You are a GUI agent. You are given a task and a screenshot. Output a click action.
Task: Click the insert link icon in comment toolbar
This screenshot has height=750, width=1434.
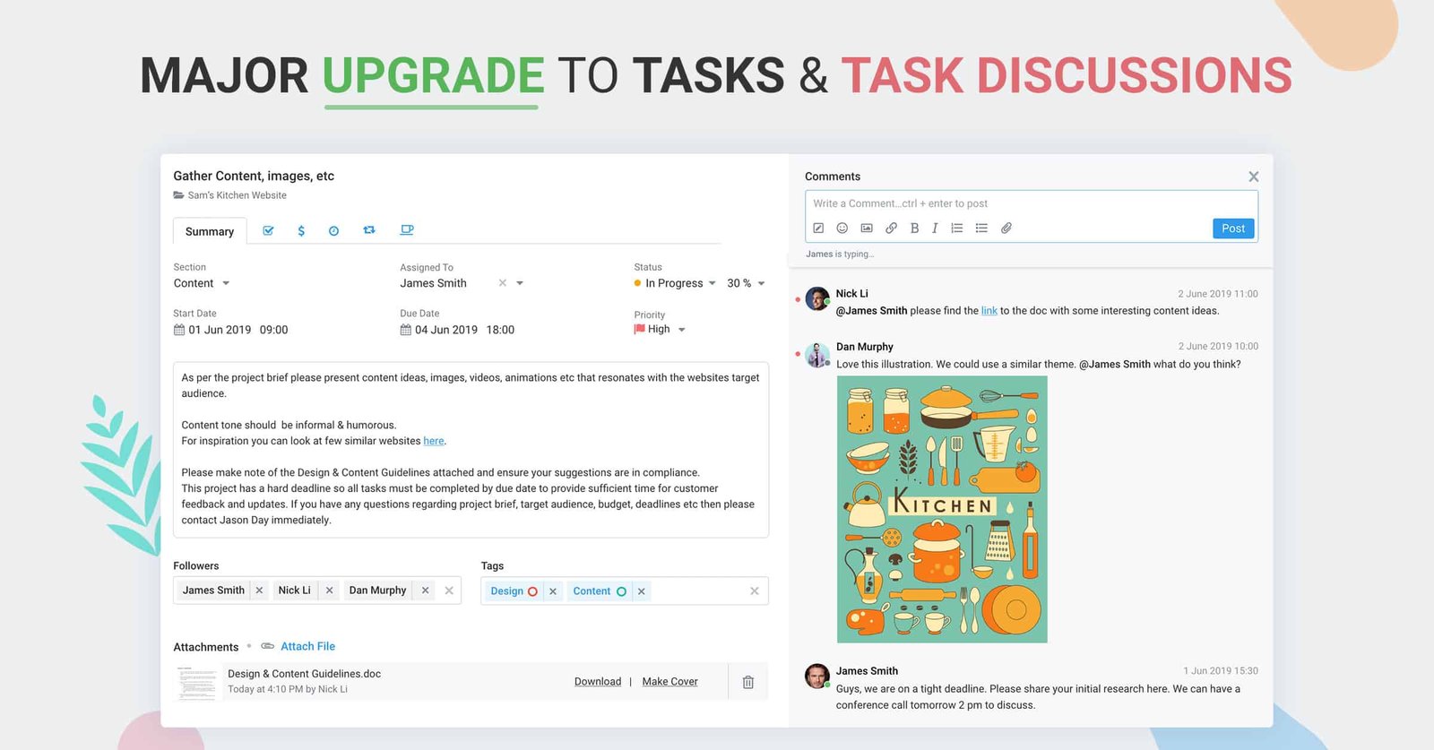click(891, 228)
